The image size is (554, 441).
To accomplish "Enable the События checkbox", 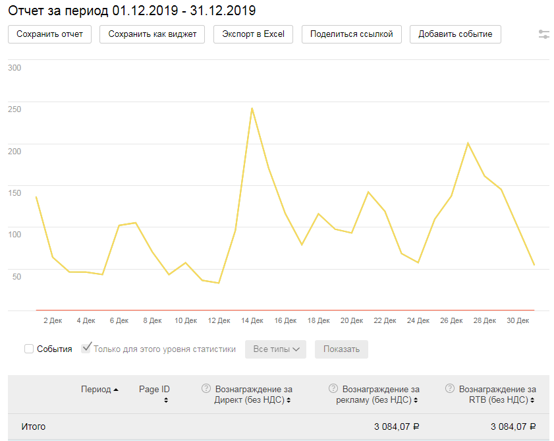I will (29, 349).
